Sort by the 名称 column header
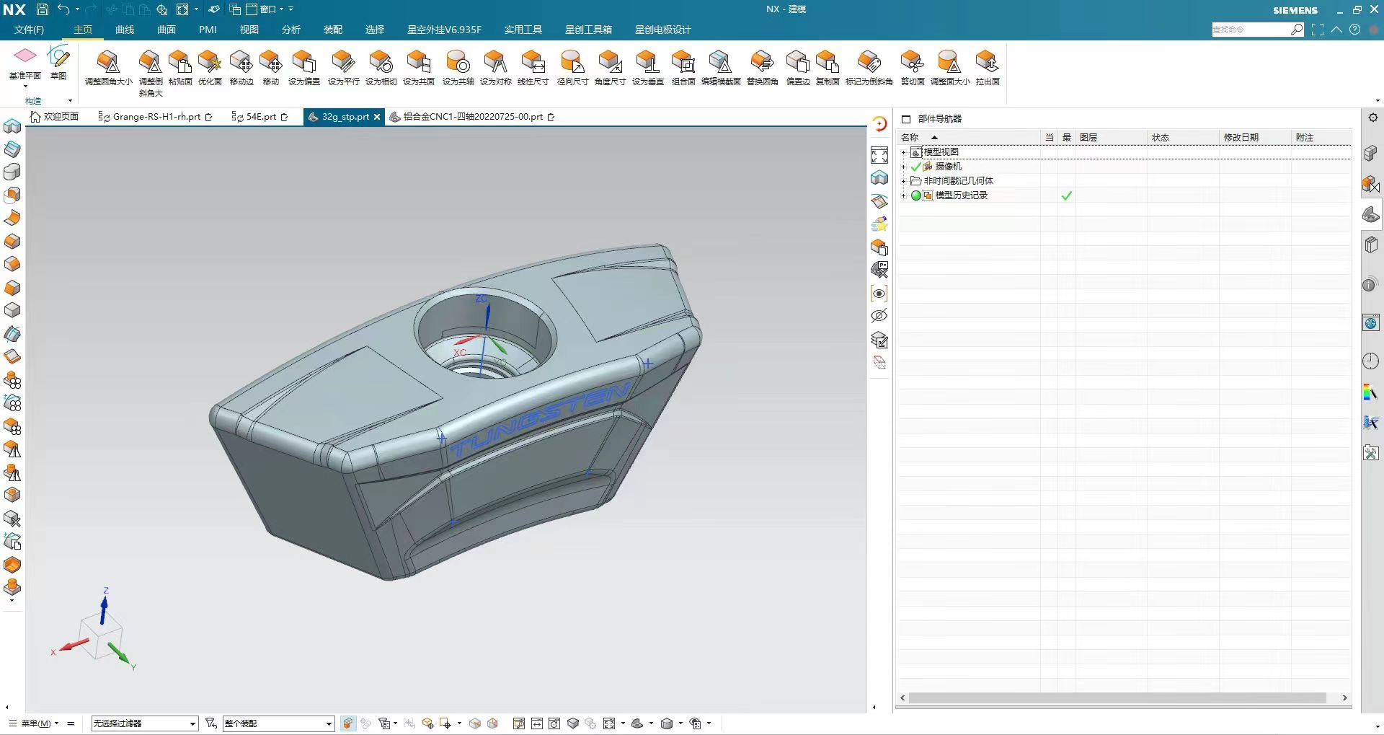 (910, 137)
